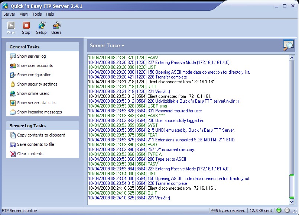This screenshot has width=299, height=215.
Task: Click log line '220 Üdvözöllek a Quick 'n Easy'
Action: pos(163,101)
